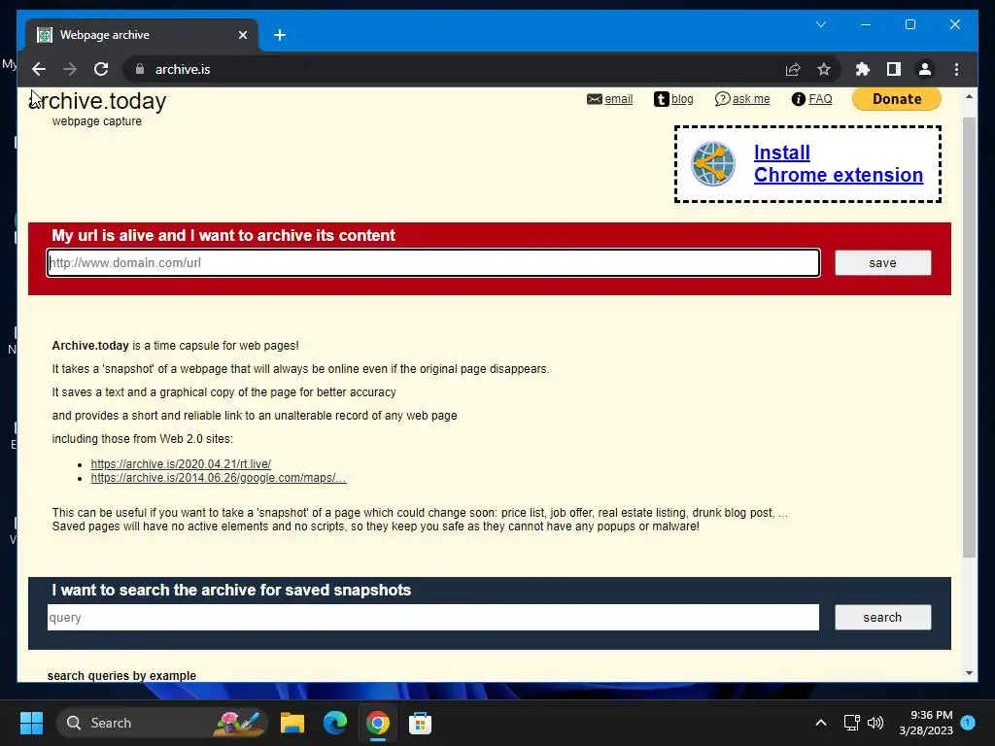Click the extension globe share icon

click(x=712, y=163)
